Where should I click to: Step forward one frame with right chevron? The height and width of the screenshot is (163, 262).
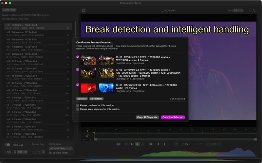tap(143, 144)
